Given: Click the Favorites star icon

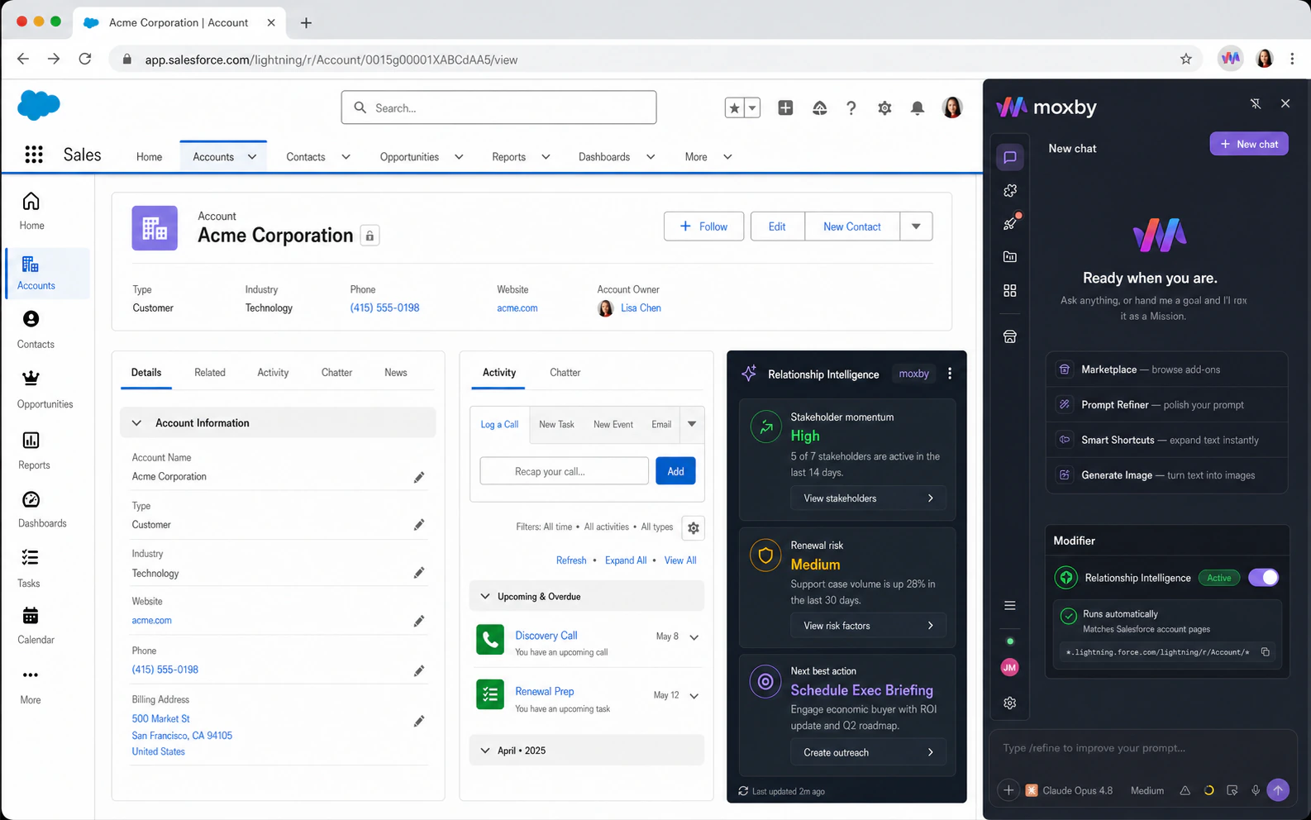Looking at the screenshot, I should click(734, 108).
